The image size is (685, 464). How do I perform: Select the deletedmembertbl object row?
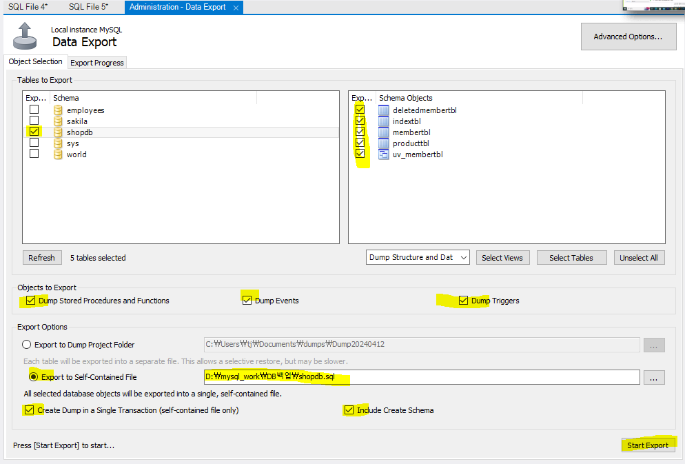[x=507, y=110]
